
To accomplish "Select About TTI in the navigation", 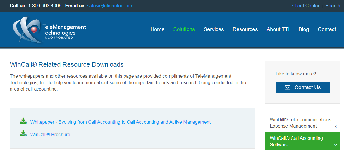I will tap(278, 29).
